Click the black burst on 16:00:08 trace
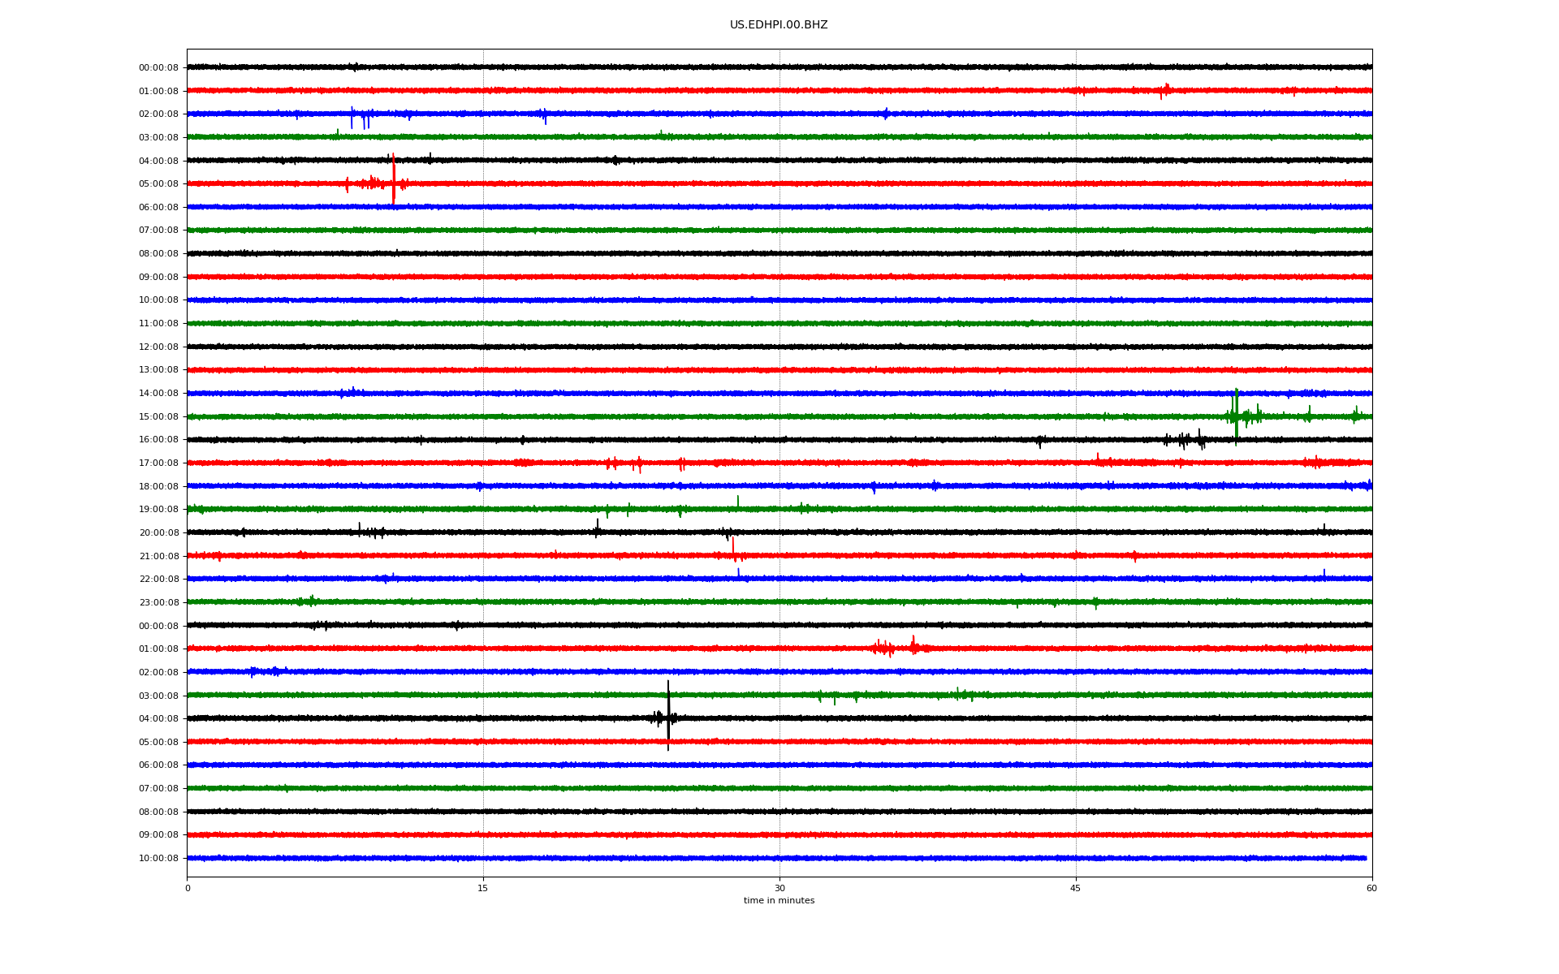The image size is (1559, 974). click(1185, 440)
